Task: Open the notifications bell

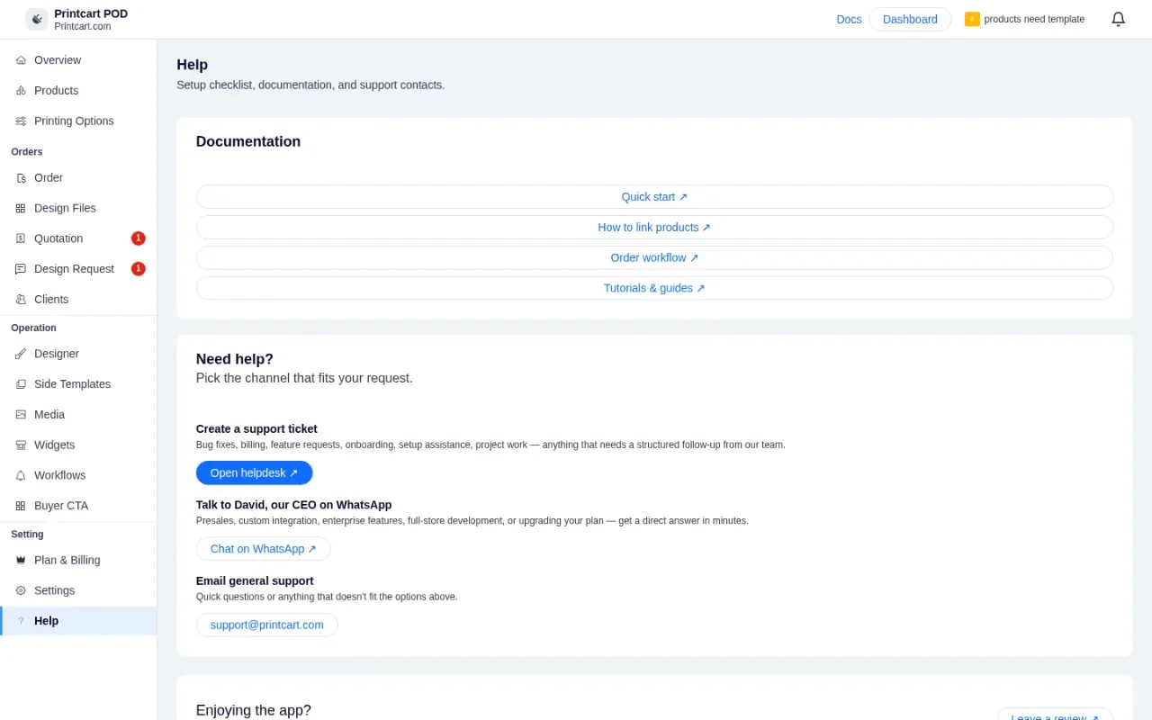Action: click(x=1119, y=19)
